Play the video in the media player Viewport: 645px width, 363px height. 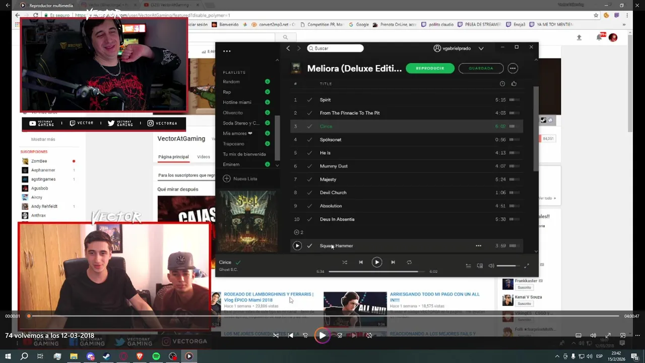[322, 335]
